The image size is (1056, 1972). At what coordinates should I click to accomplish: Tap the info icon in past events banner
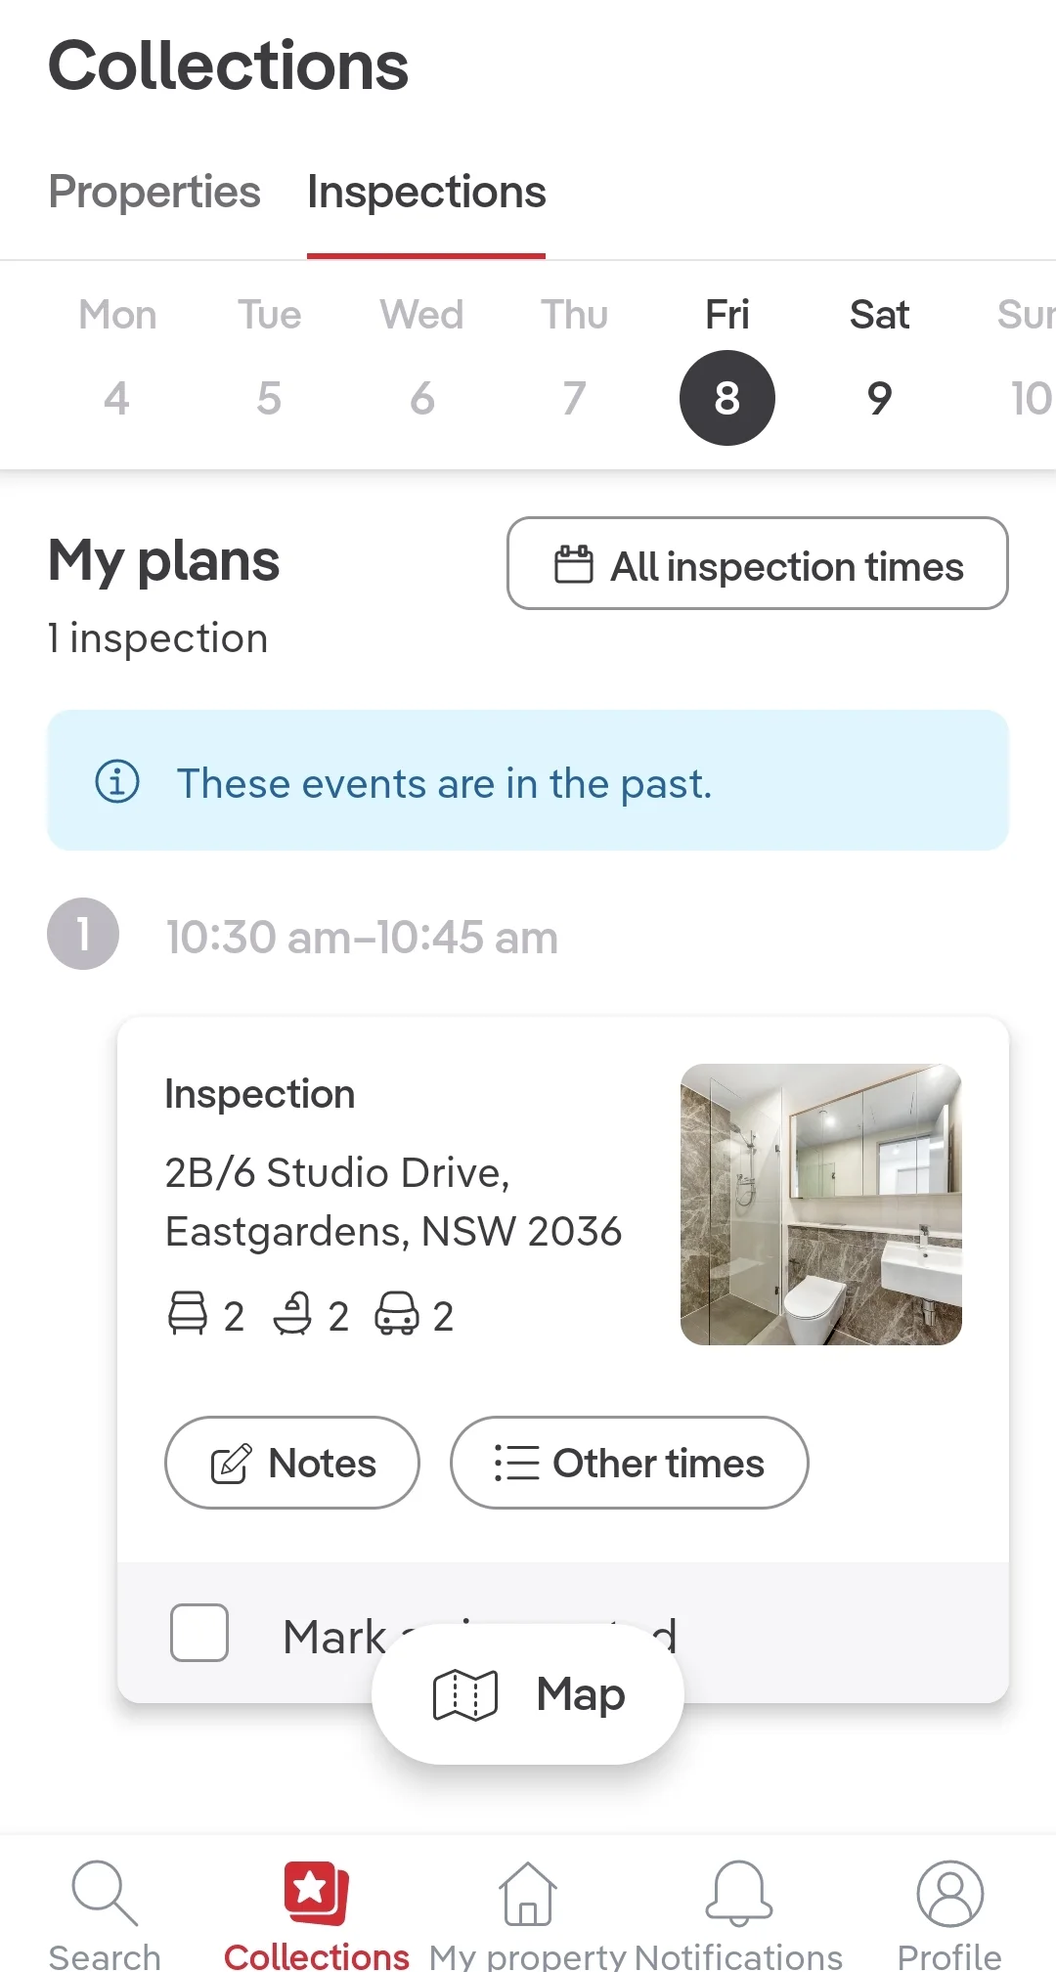point(117,781)
